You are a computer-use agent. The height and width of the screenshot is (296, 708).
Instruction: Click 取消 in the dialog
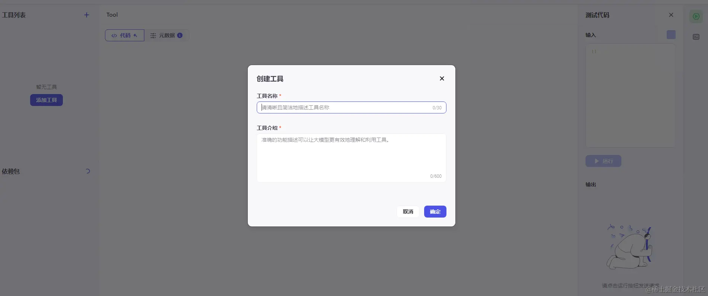click(x=408, y=212)
